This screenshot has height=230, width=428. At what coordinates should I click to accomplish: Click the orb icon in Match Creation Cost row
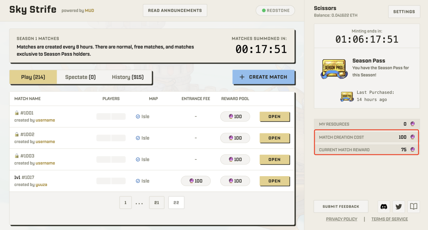click(413, 137)
